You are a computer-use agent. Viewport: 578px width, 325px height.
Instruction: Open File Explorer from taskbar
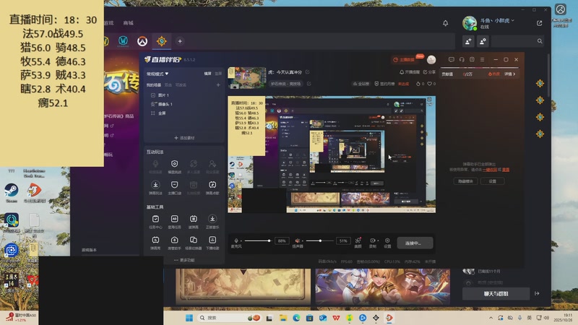(x=283, y=318)
